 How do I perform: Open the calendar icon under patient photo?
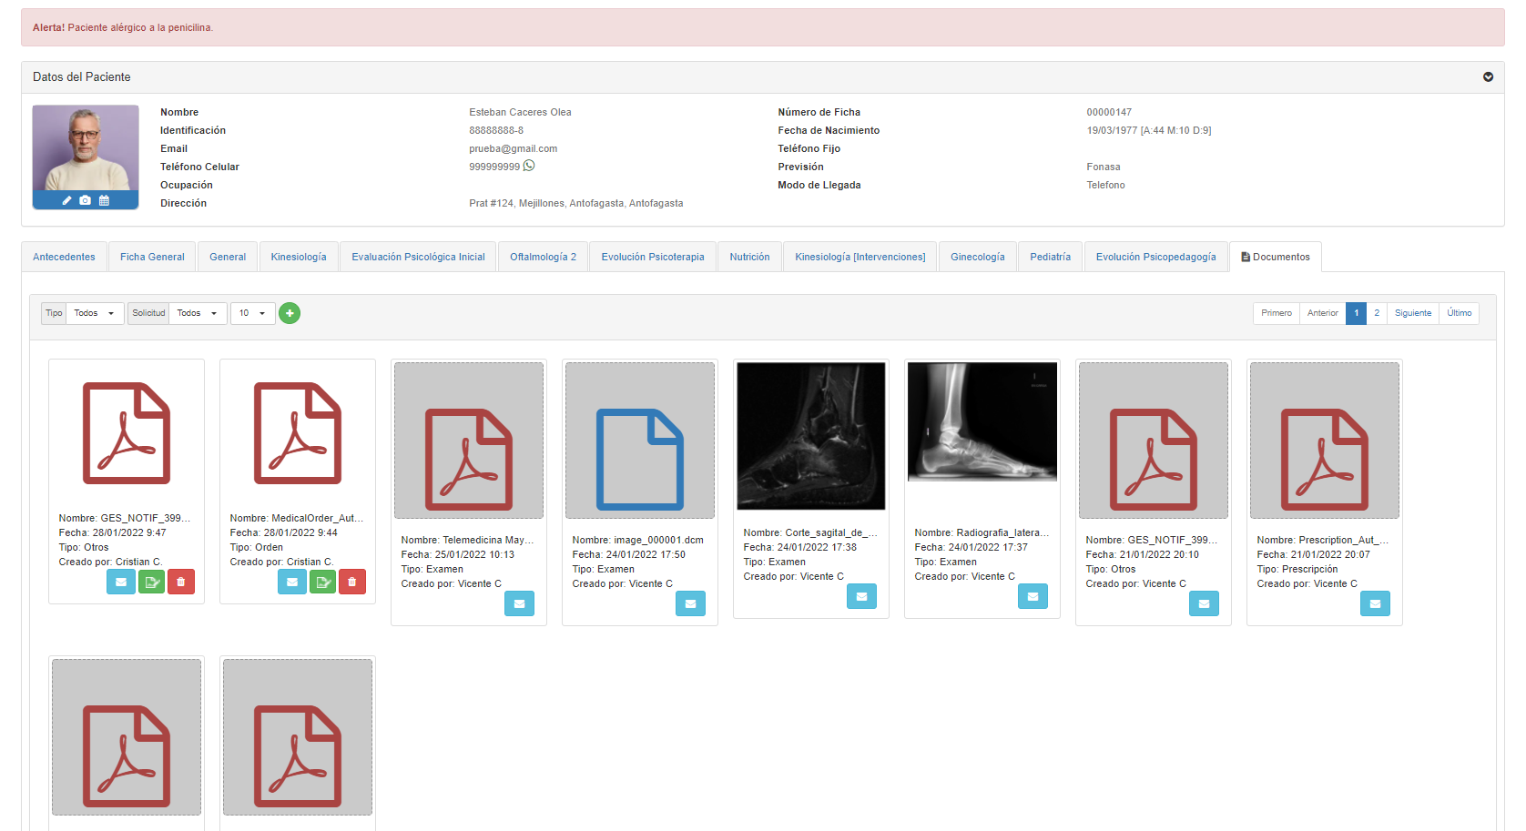pos(104,200)
